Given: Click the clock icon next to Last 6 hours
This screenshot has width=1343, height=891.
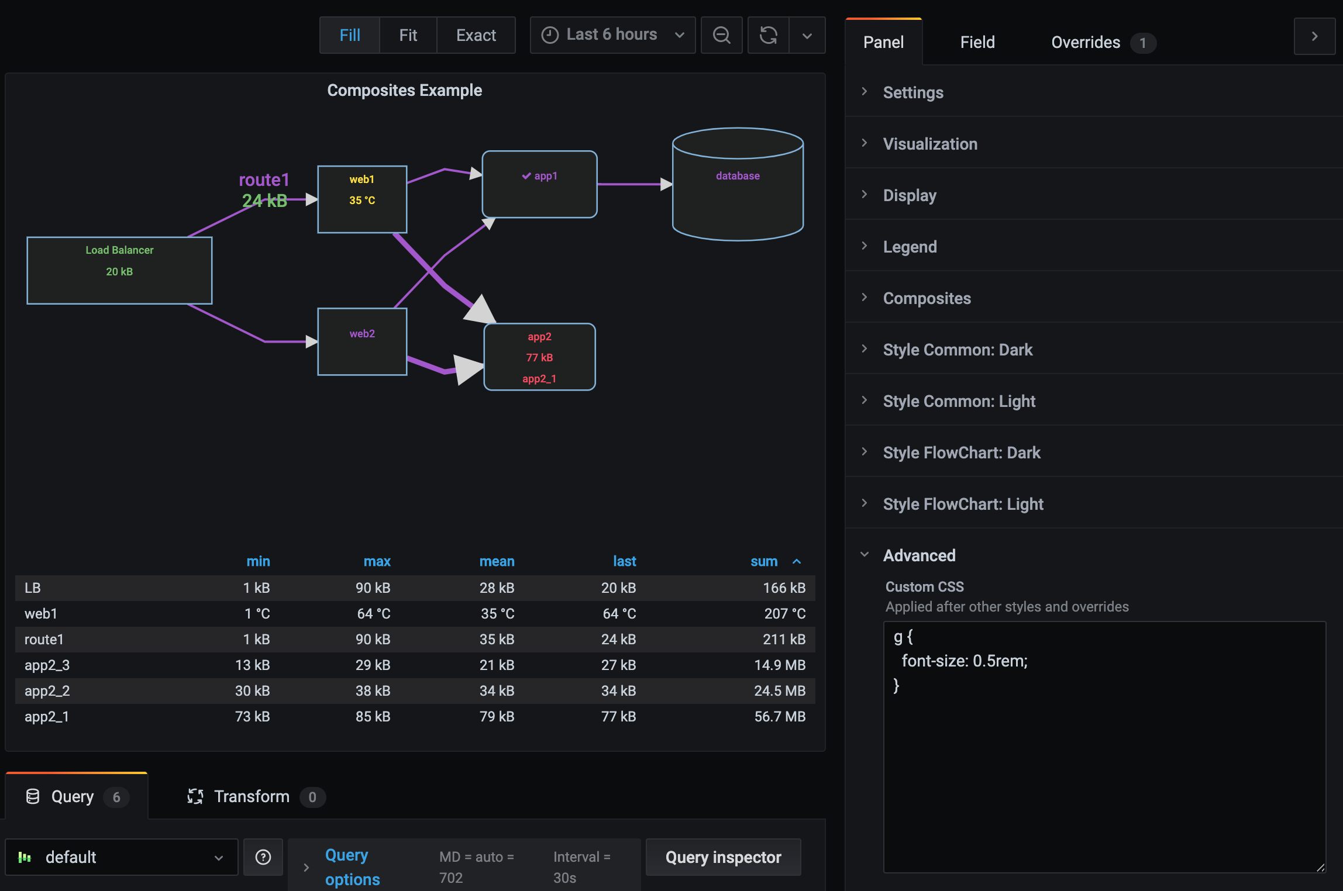Looking at the screenshot, I should click(550, 35).
